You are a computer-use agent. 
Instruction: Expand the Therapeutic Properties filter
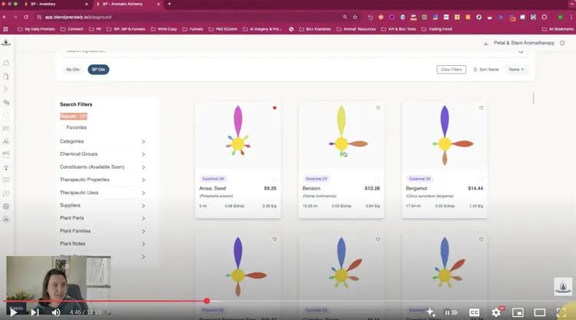tap(143, 180)
